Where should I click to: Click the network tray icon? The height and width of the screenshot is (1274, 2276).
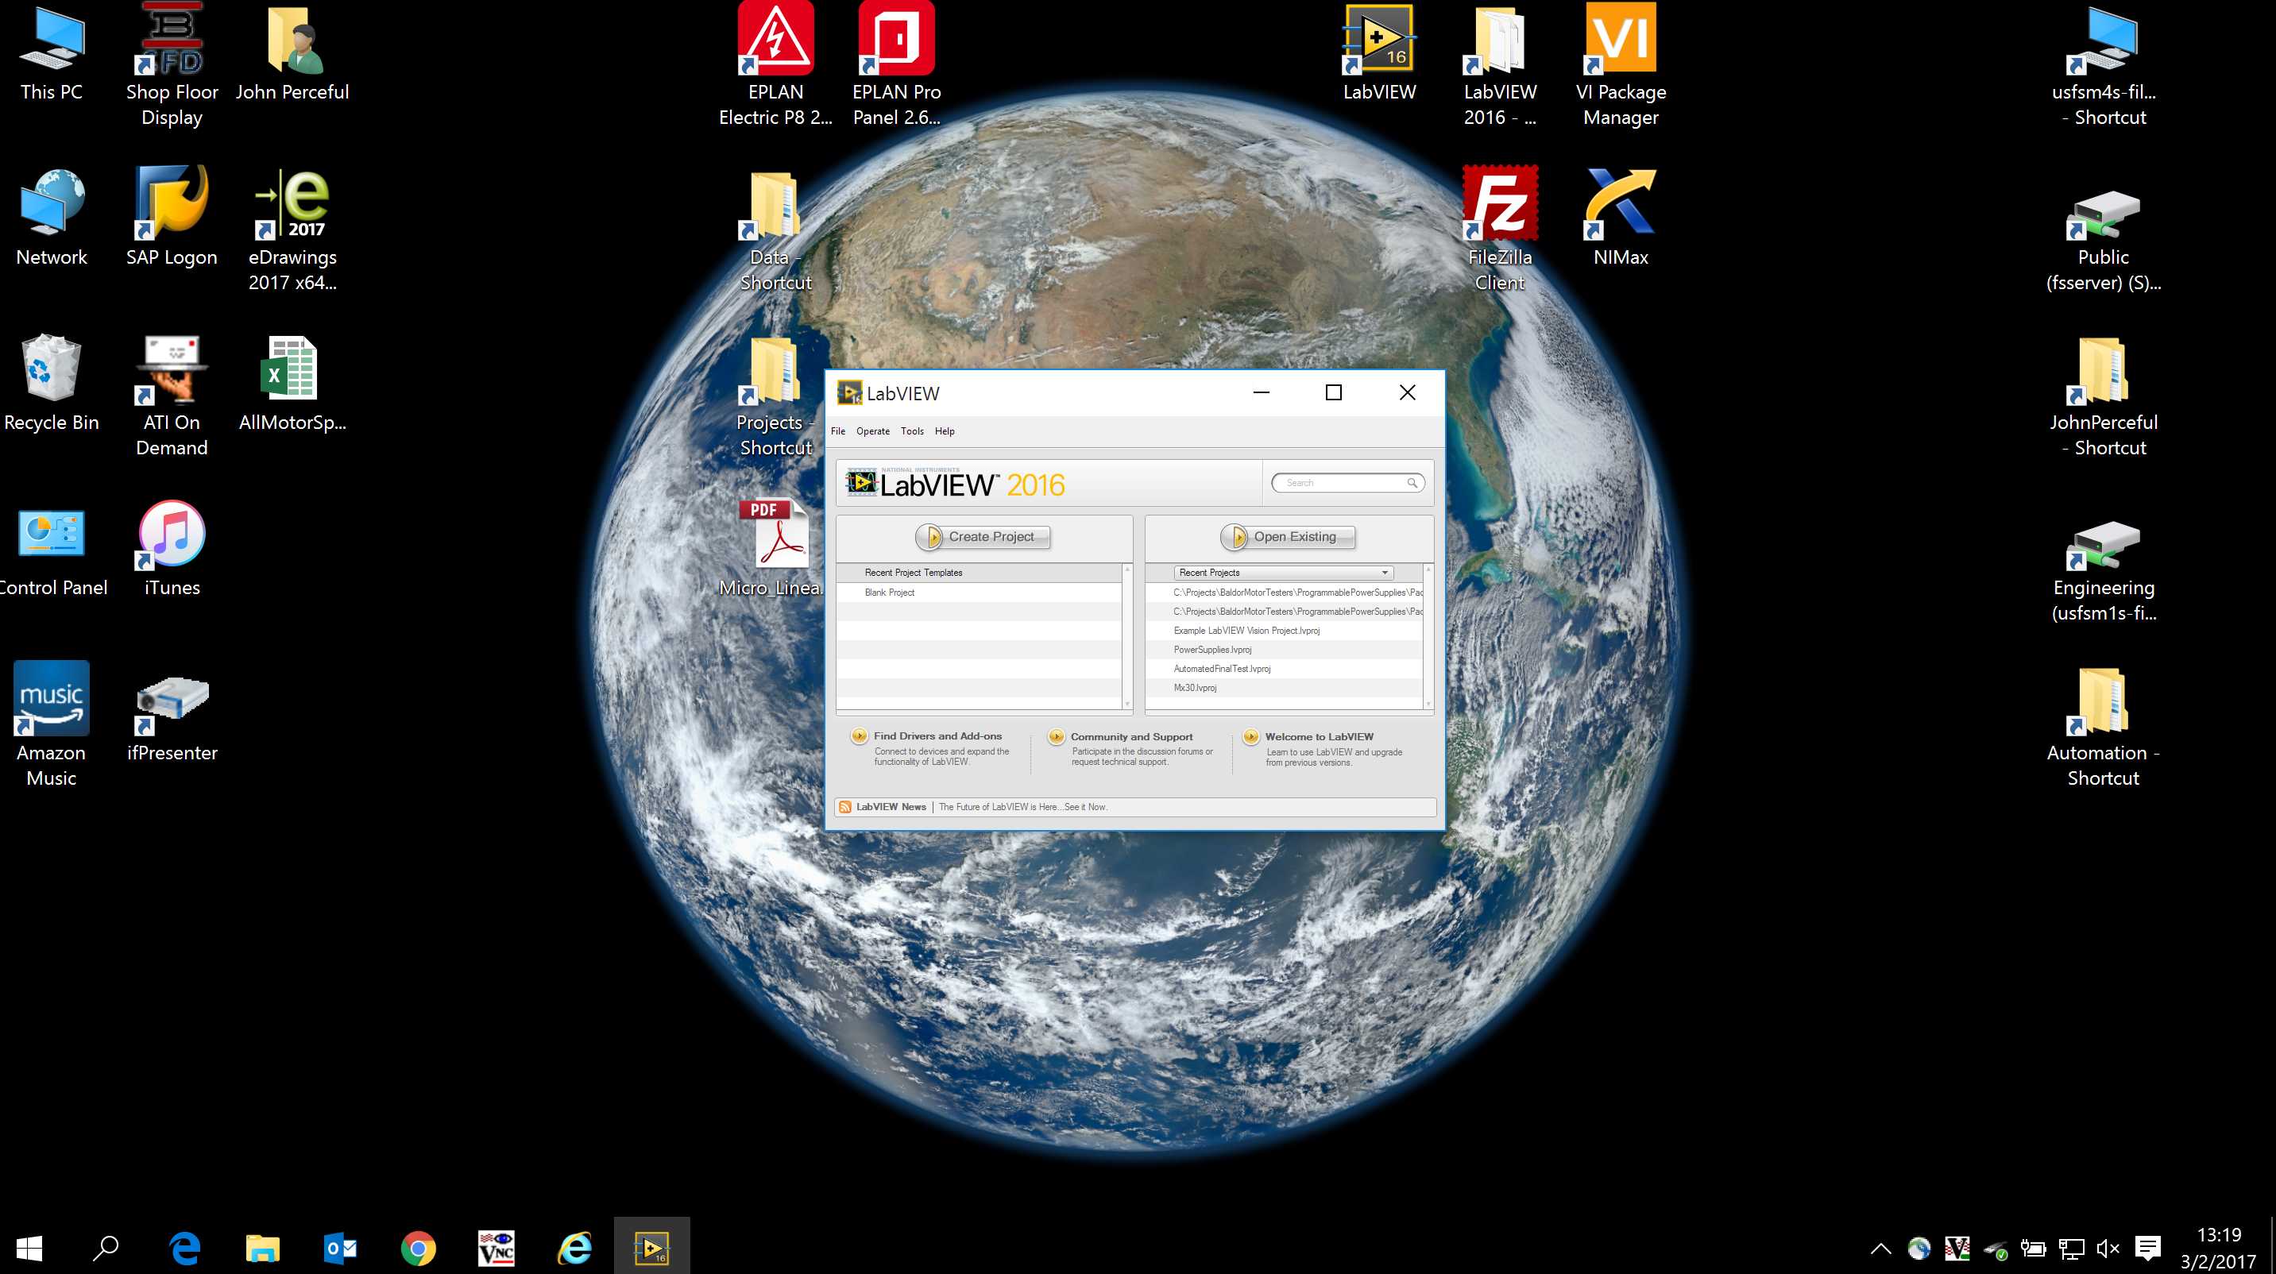click(x=2070, y=1248)
